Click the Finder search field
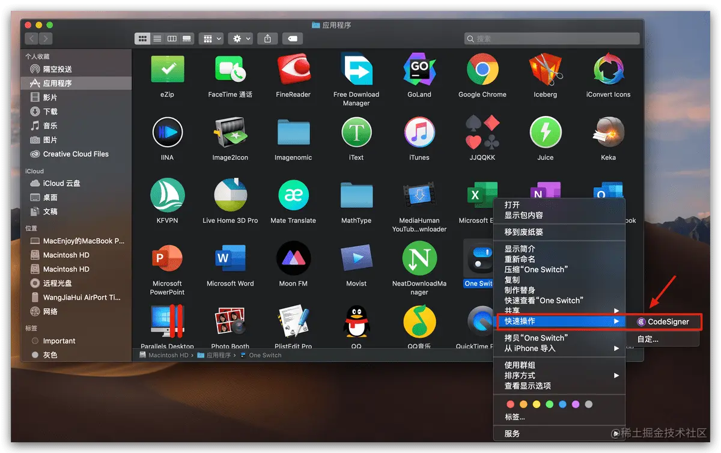The height and width of the screenshot is (453, 721). tap(552, 38)
